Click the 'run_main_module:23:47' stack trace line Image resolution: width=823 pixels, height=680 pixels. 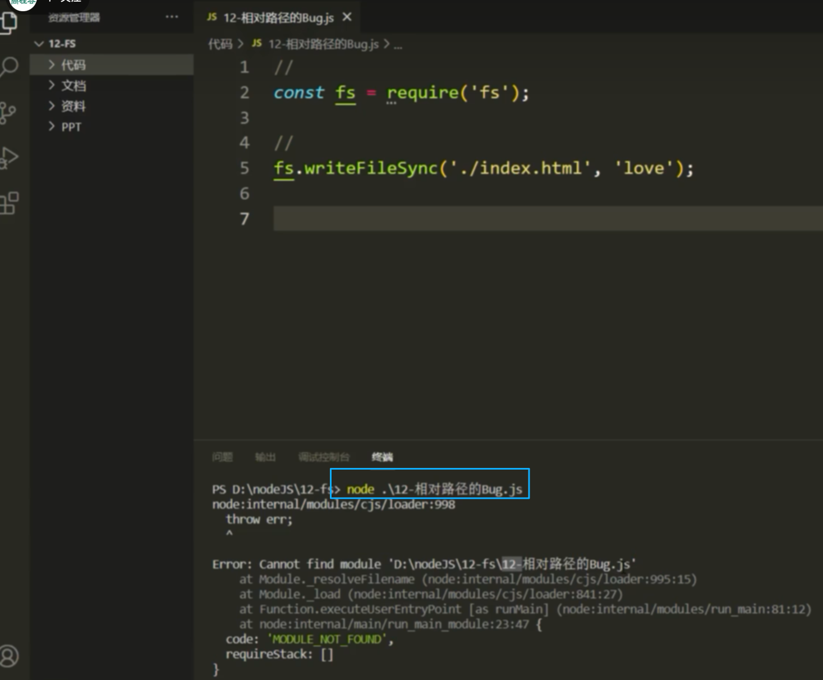pyautogui.click(x=390, y=624)
